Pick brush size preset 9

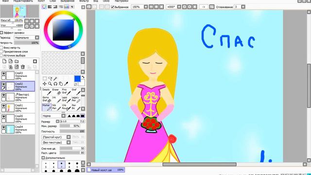point(77,165)
